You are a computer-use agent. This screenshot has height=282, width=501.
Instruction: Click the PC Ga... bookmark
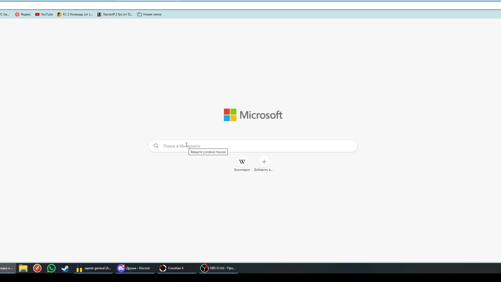click(4, 14)
